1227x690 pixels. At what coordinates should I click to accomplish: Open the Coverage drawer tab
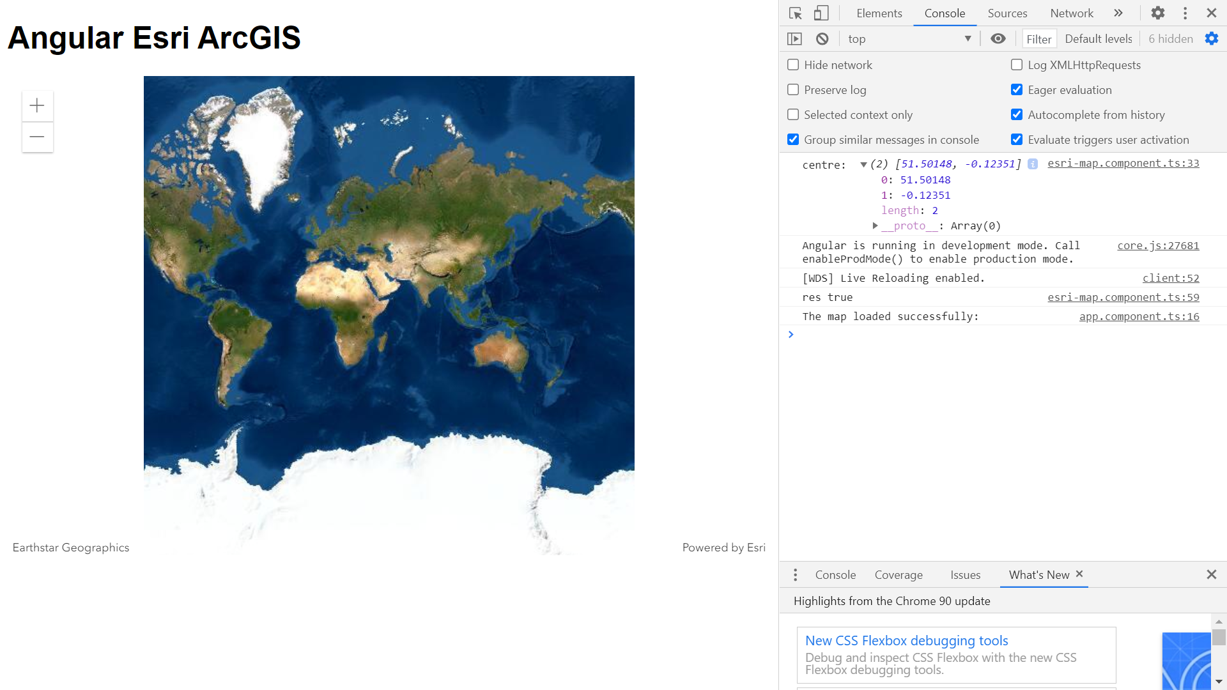(899, 575)
